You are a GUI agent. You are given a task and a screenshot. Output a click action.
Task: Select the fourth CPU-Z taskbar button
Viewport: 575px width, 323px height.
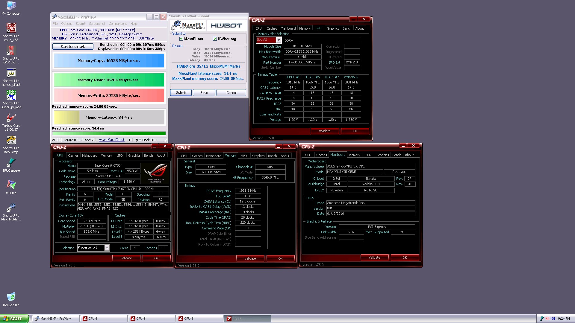tap(247, 319)
